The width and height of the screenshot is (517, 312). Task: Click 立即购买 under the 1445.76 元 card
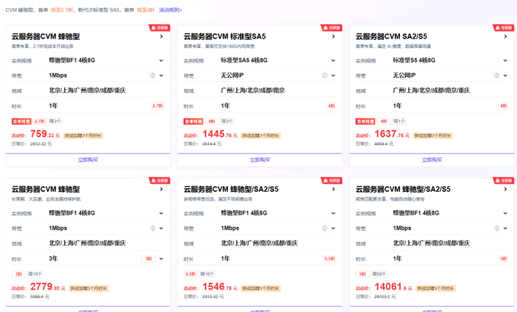point(260,160)
